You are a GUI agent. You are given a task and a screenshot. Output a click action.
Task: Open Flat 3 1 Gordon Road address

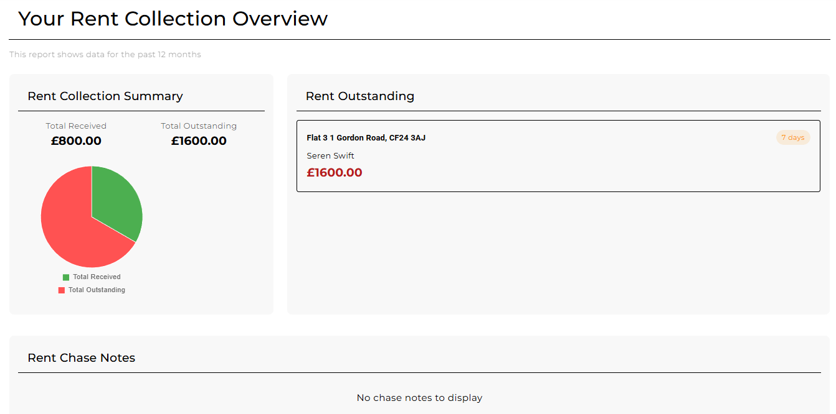pyautogui.click(x=366, y=138)
